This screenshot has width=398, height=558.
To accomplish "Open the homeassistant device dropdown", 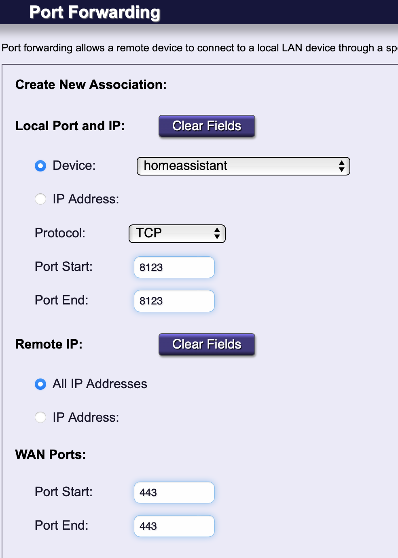I will coord(243,166).
